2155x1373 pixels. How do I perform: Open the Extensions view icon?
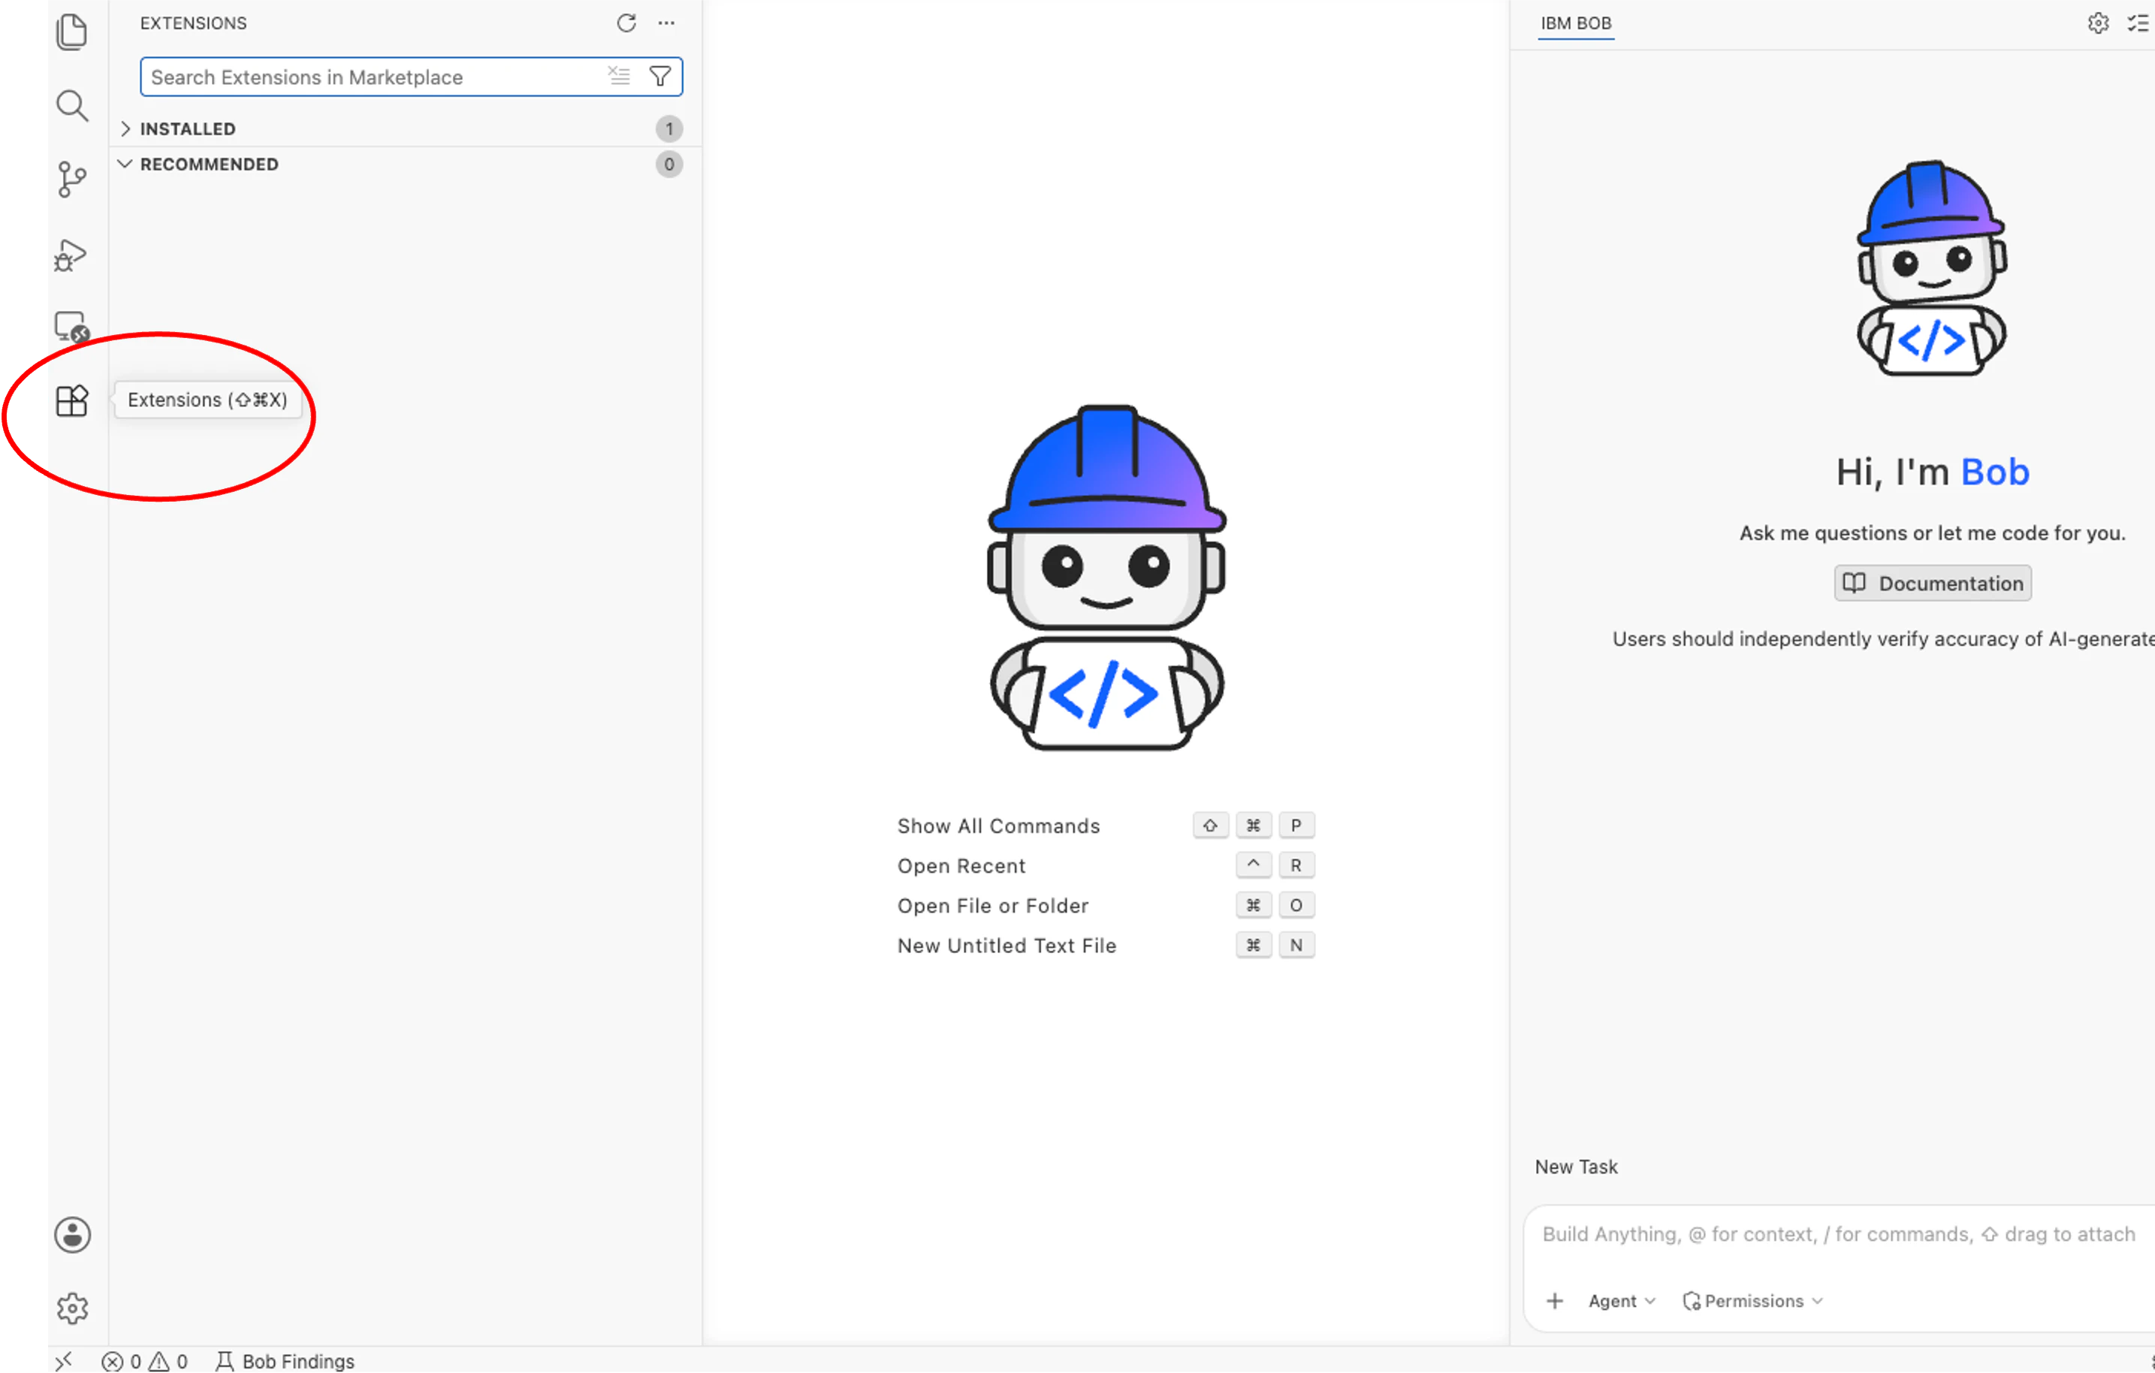[x=71, y=400]
